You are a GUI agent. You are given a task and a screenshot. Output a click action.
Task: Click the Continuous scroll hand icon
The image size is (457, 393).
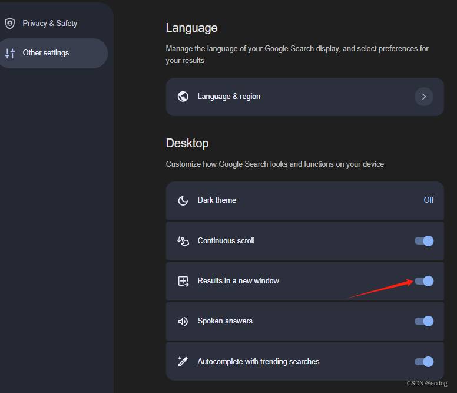[183, 241]
